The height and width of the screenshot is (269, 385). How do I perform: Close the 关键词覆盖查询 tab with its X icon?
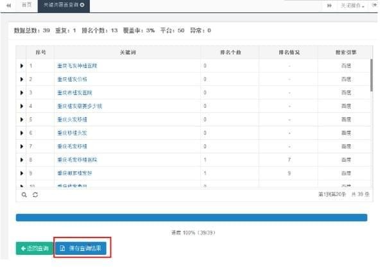[x=81, y=5]
